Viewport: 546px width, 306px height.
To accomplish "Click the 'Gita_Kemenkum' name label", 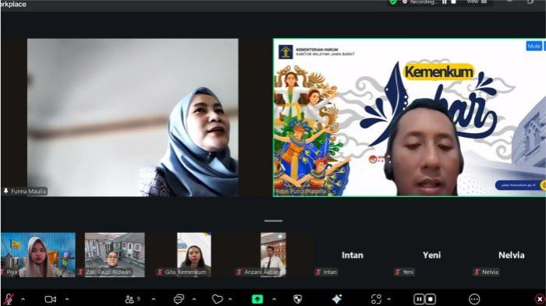I will click(x=186, y=272).
